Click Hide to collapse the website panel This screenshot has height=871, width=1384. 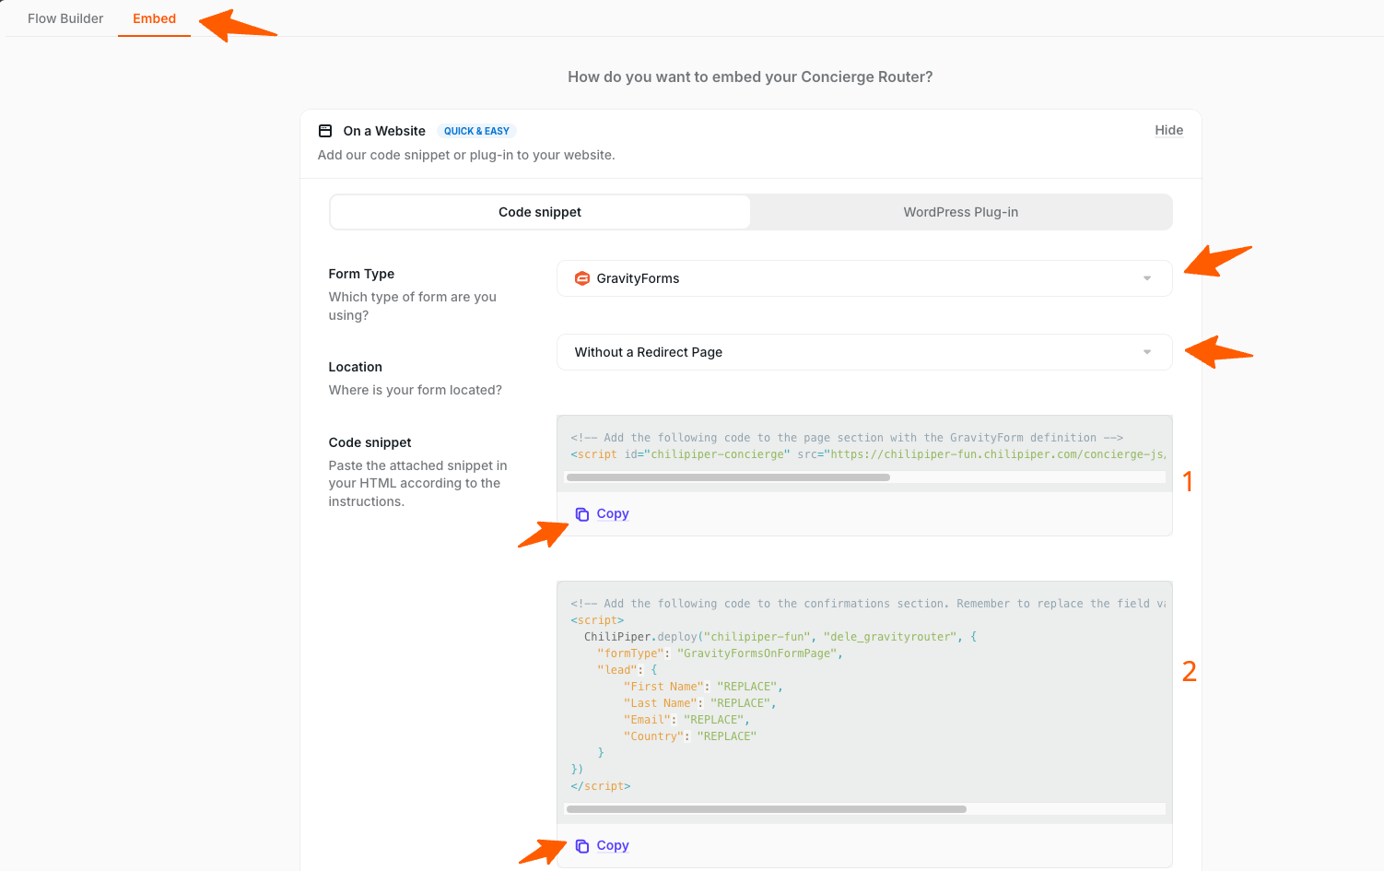[1168, 130]
